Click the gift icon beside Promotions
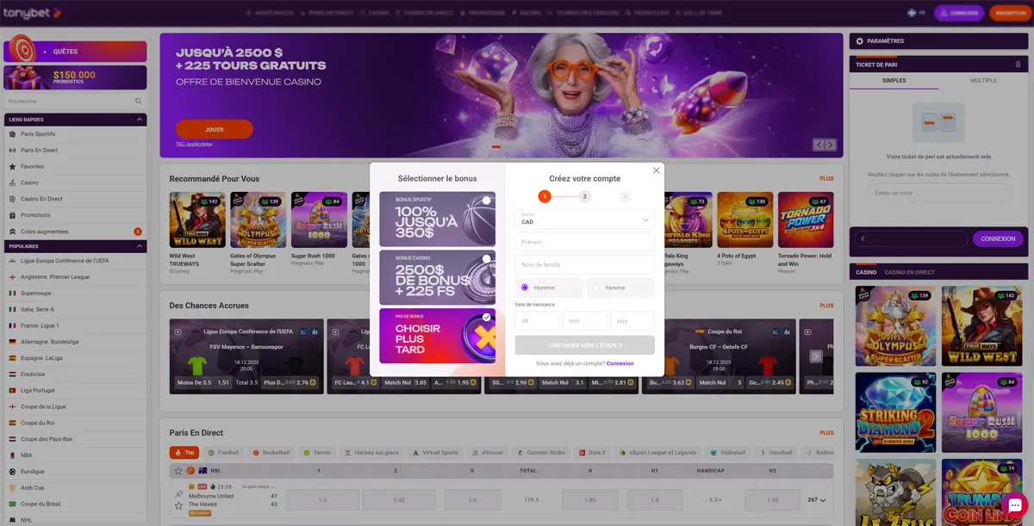 (x=12, y=215)
